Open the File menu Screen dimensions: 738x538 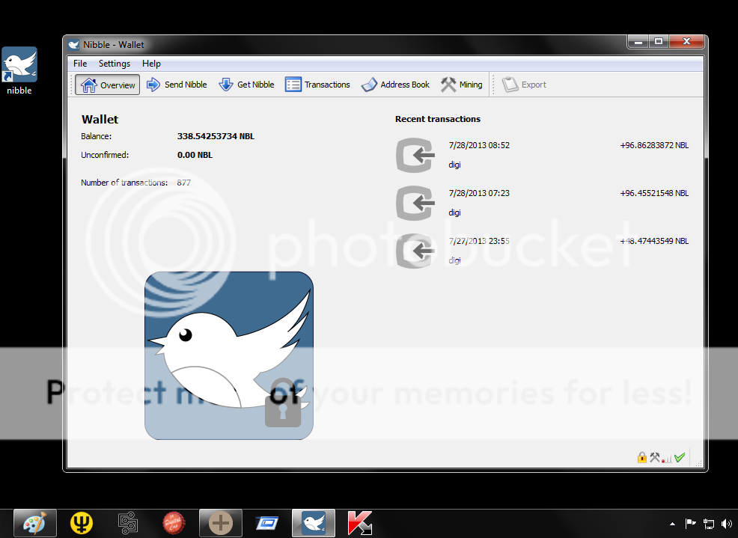pos(80,64)
